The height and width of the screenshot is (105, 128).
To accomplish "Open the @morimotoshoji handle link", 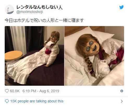I will [x=29, y=12].
